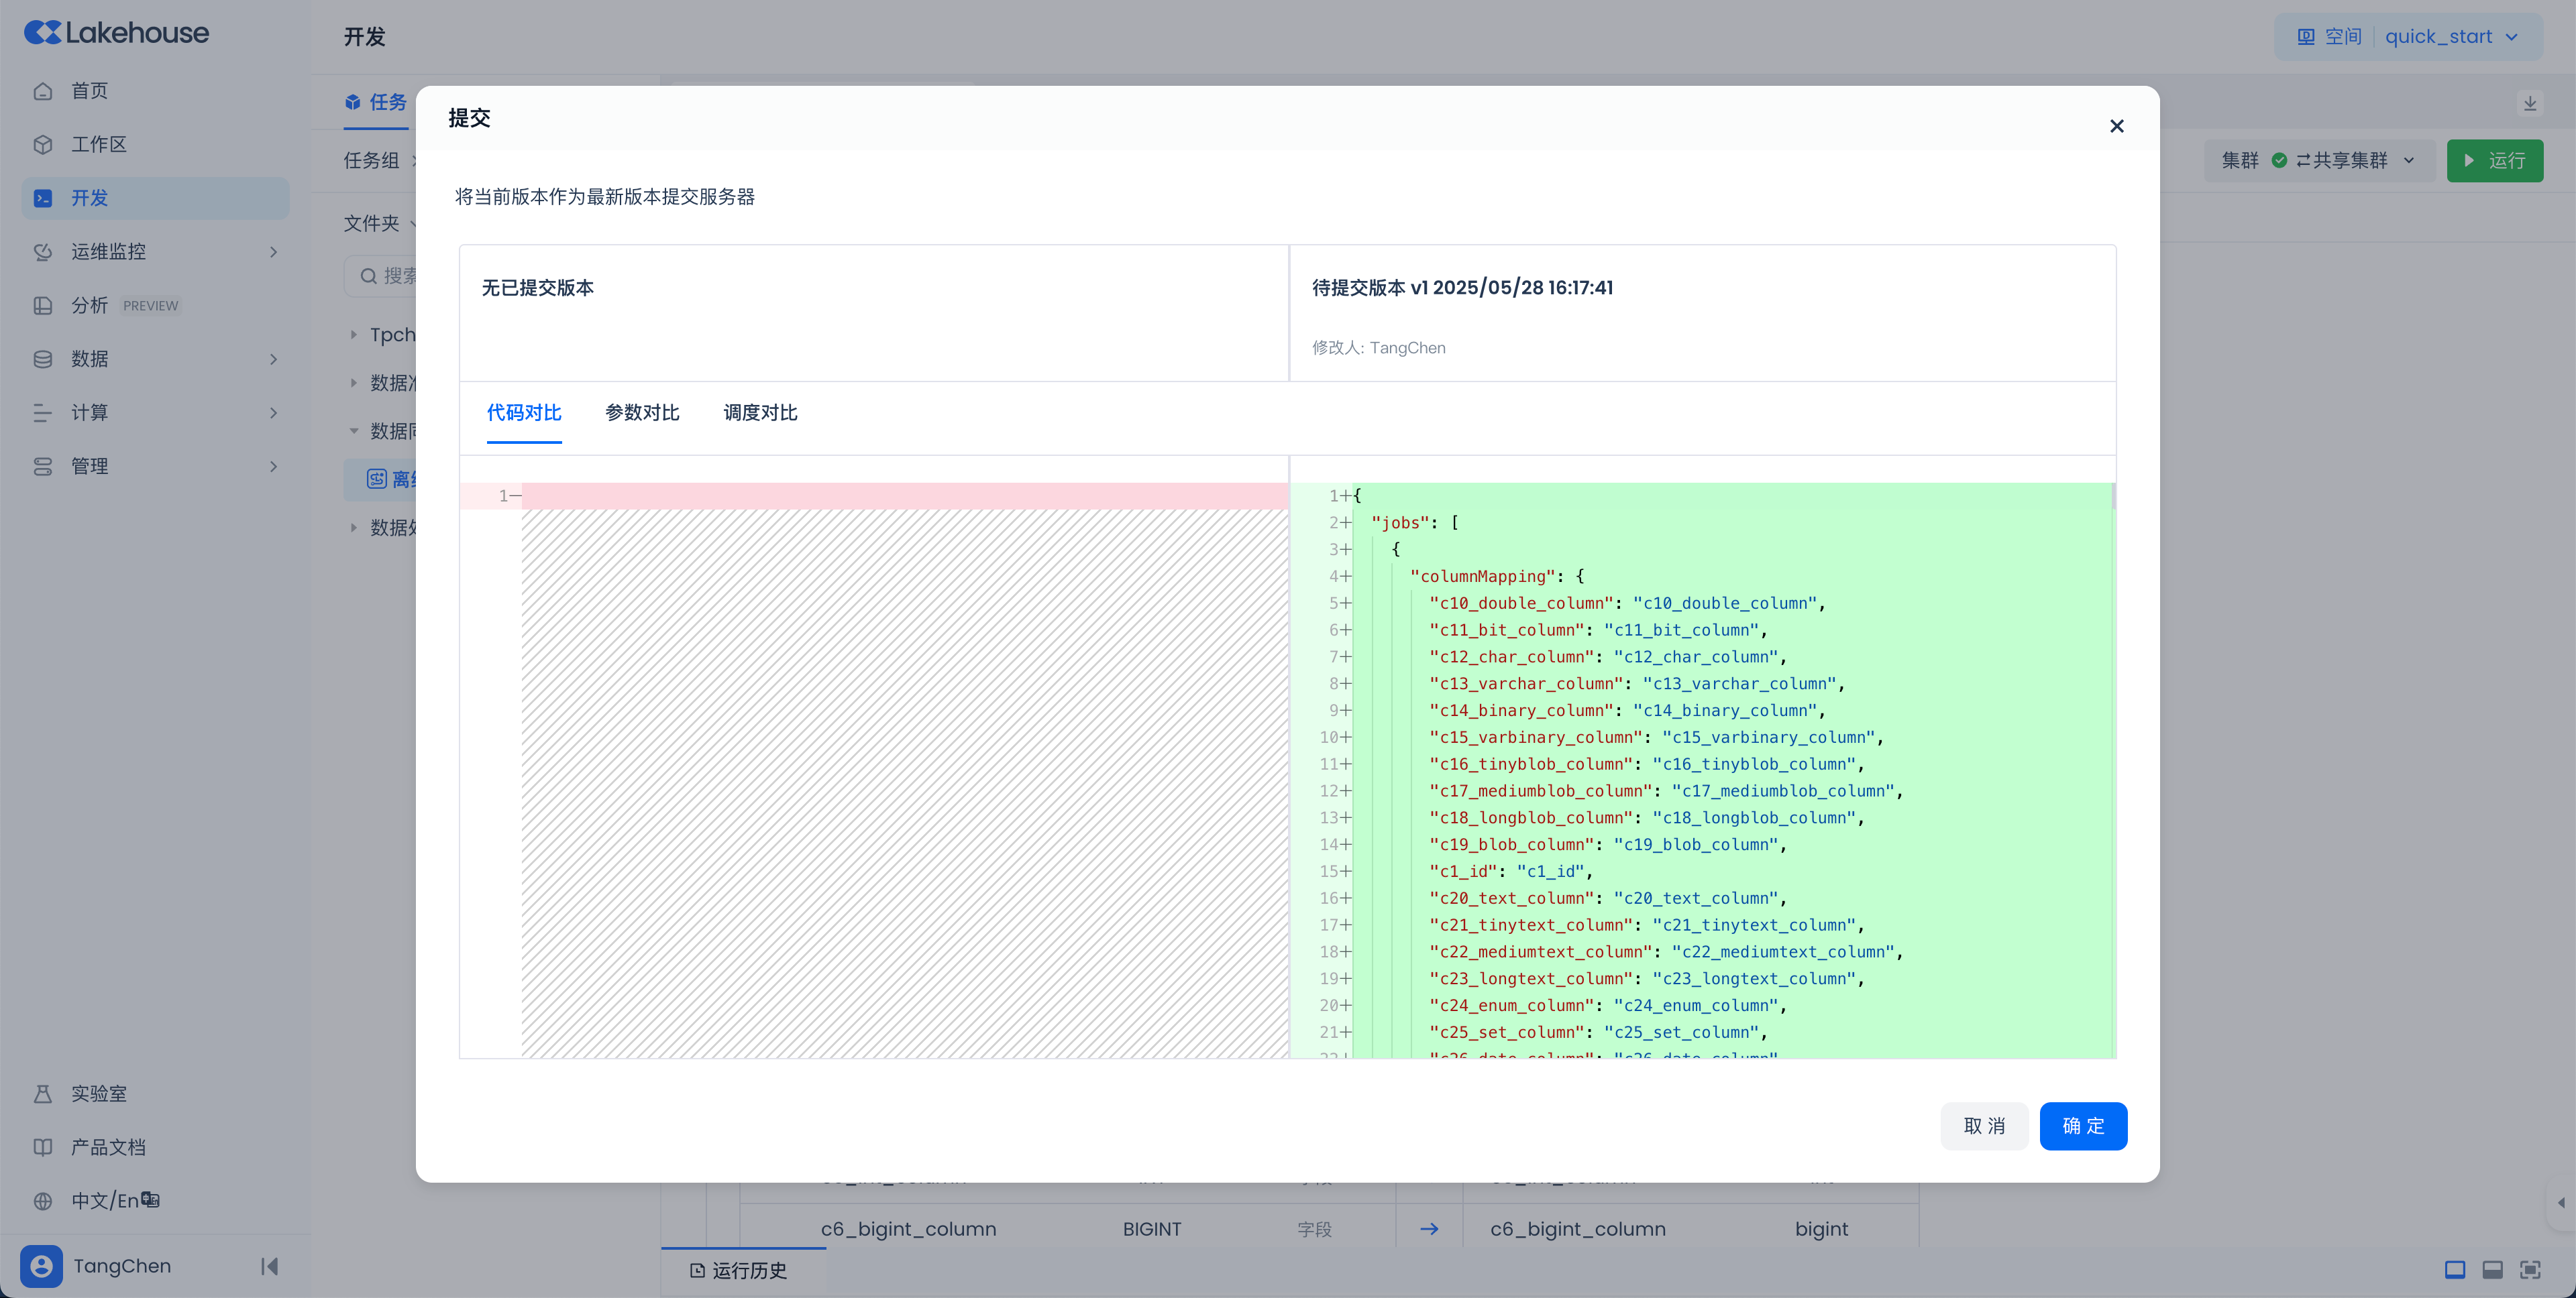Screen dimensions: 2576x1298
Task: Click the 确定 confirm button
Action: pos(2083,1126)
